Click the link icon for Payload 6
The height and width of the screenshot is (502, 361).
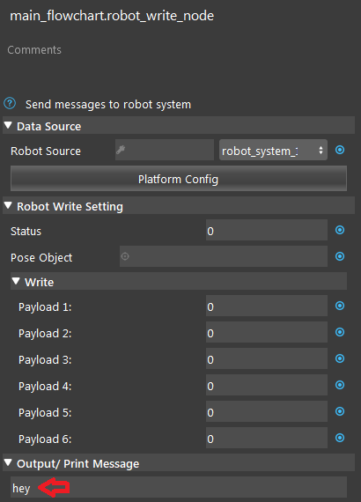(340, 438)
